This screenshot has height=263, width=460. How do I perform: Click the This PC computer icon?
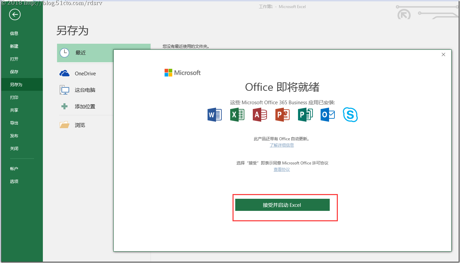click(64, 90)
